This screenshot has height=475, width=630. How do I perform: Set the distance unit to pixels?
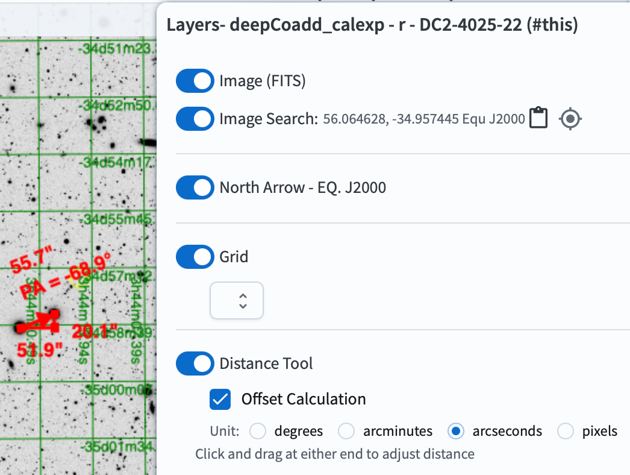coord(566,432)
